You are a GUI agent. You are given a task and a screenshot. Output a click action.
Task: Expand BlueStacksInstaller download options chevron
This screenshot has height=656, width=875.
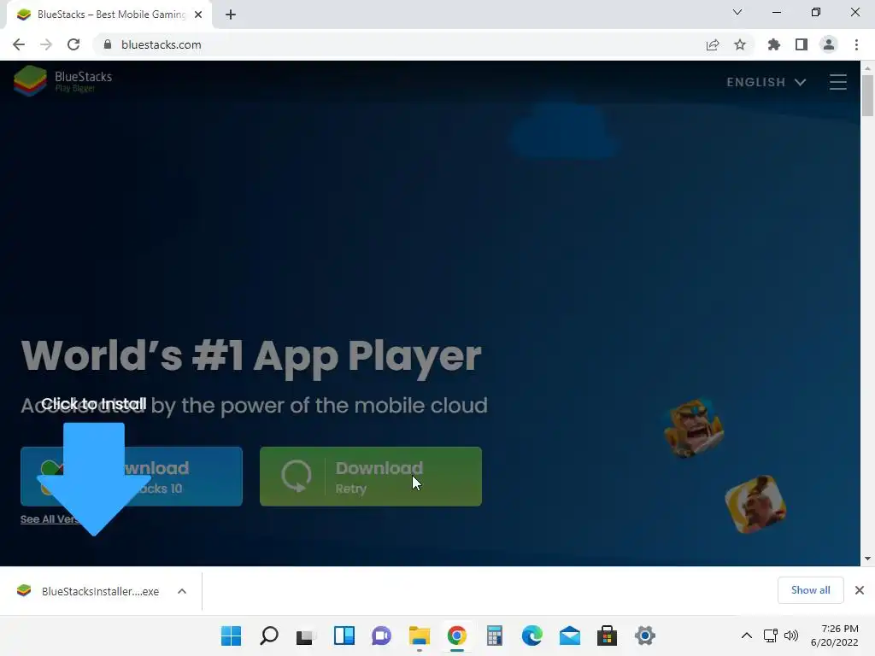pyautogui.click(x=182, y=591)
